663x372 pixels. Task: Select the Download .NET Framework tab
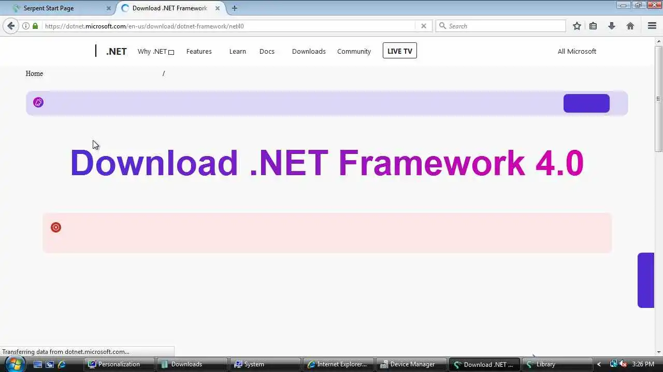click(x=169, y=8)
